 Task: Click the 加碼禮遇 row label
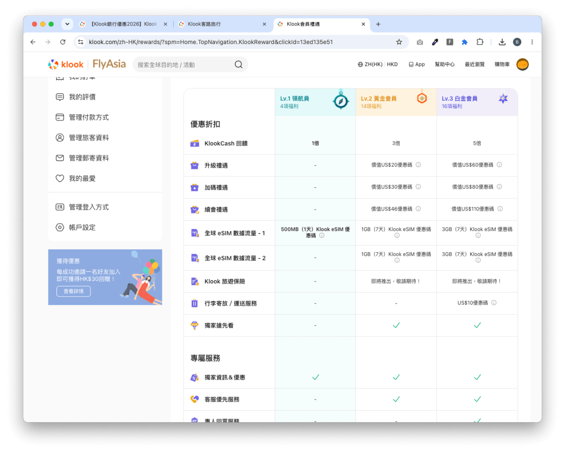(x=216, y=187)
